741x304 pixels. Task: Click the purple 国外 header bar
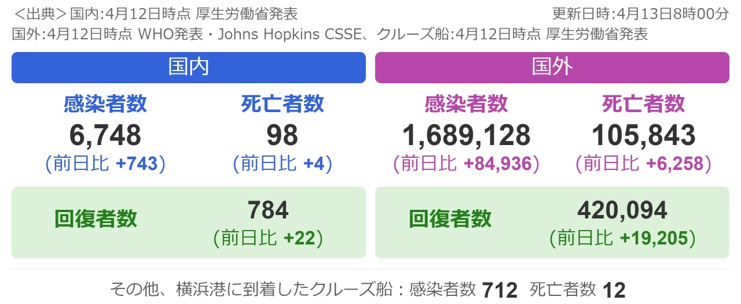pyautogui.click(x=552, y=68)
